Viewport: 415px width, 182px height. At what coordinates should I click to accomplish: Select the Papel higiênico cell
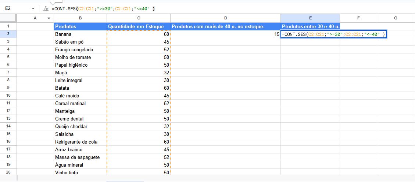[x=80, y=65]
